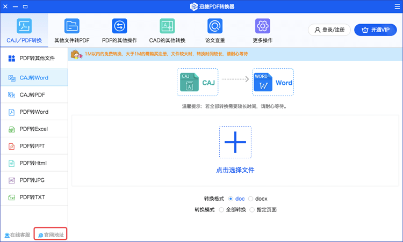The width and height of the screenshot is (403, 242).
Task: Click the 1M以内的免费转换 notice text
Action: [x=166, y=54]
